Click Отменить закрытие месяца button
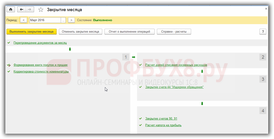Screen dimensions: 274x139 pyautogui.click(x=80, y=32)
